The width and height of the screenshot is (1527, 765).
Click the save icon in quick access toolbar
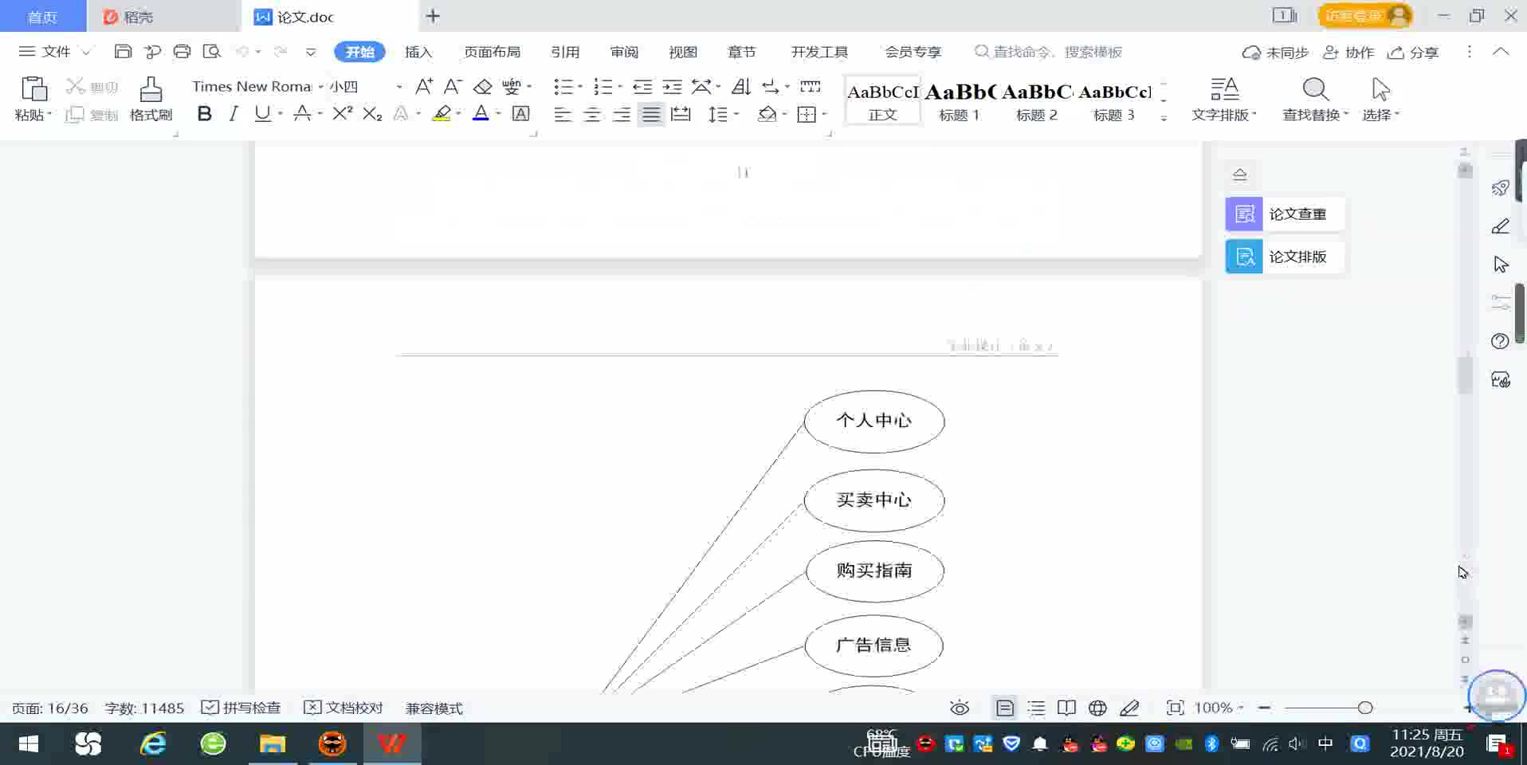pos(123,52)
